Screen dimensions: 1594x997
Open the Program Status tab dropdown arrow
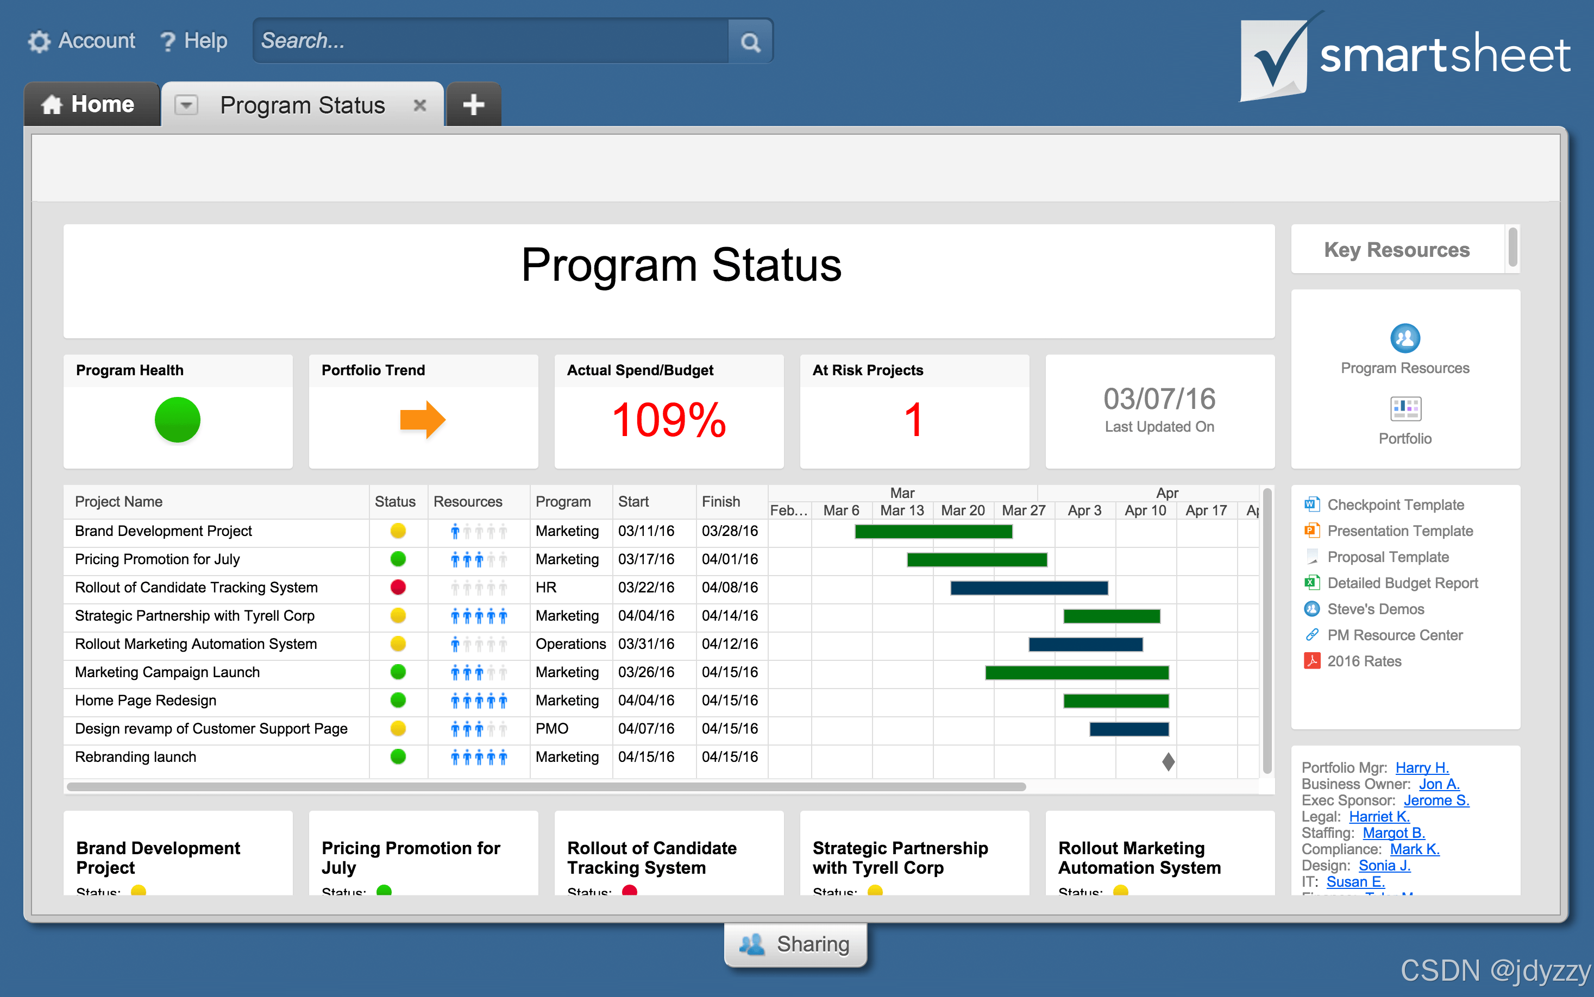187,105
